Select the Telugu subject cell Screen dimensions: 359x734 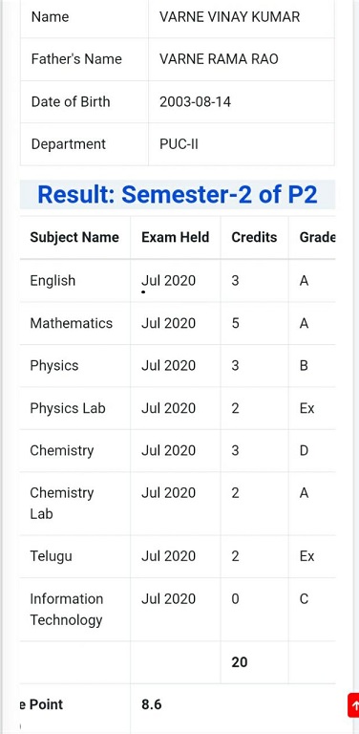click(74, 556)
